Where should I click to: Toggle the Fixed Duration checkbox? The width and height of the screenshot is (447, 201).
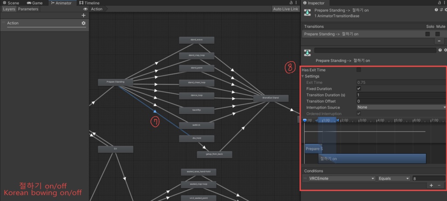pos(359,89)
